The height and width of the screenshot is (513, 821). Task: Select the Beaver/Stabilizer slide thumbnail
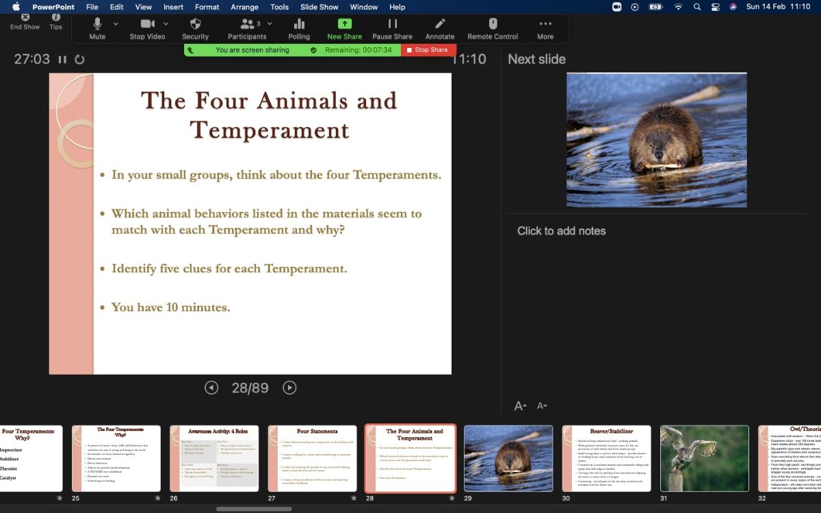(x=606, y=458)
